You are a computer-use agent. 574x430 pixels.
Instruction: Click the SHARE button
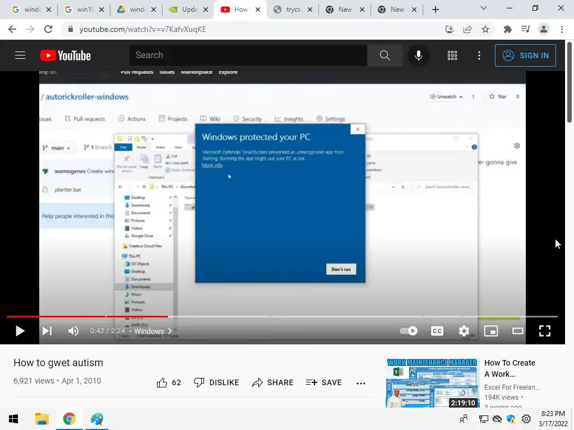pos(273,382)
